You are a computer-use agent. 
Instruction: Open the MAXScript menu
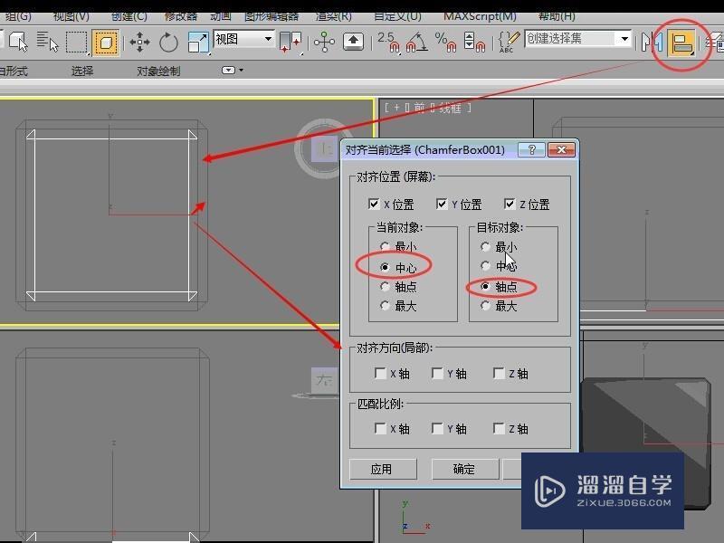point(480,16)
